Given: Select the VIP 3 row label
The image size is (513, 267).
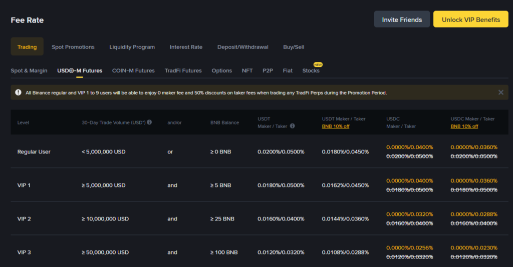Looking at the screenshot, I should click(x=24, y=252).
